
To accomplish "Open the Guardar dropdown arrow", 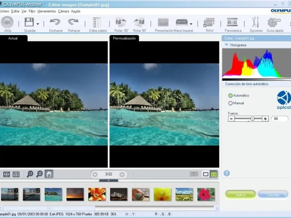I will click(37, 23).
